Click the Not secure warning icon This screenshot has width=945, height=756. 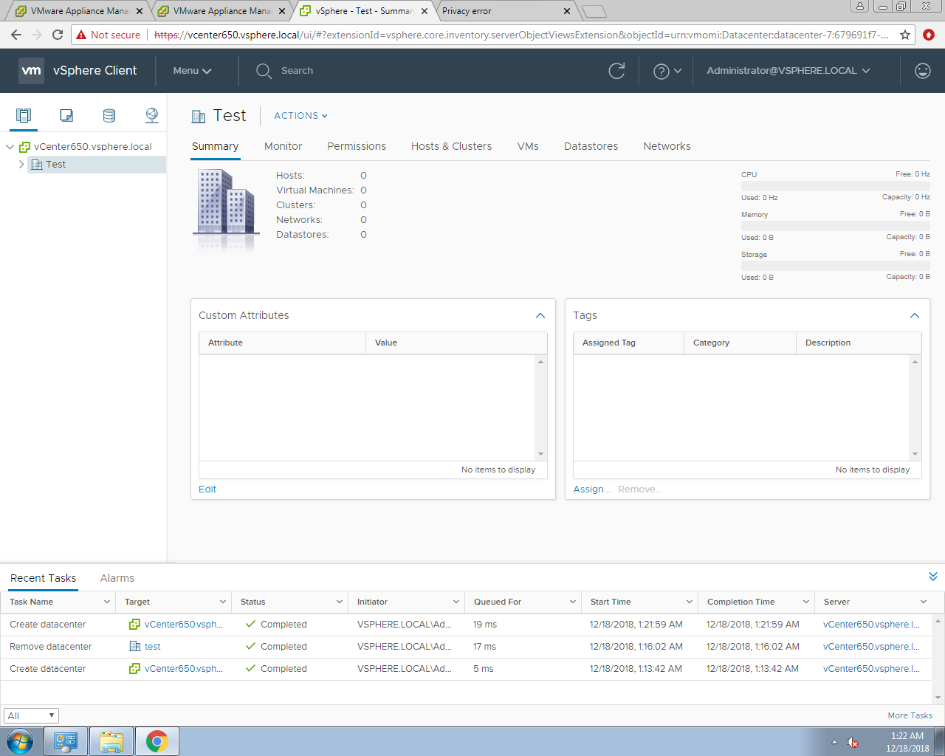(82, 35)
